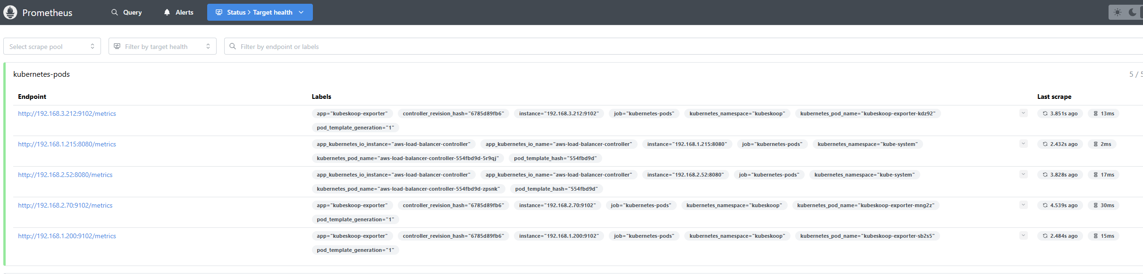Open the Status > Target health menu
1143x274 pixels.
260,12
